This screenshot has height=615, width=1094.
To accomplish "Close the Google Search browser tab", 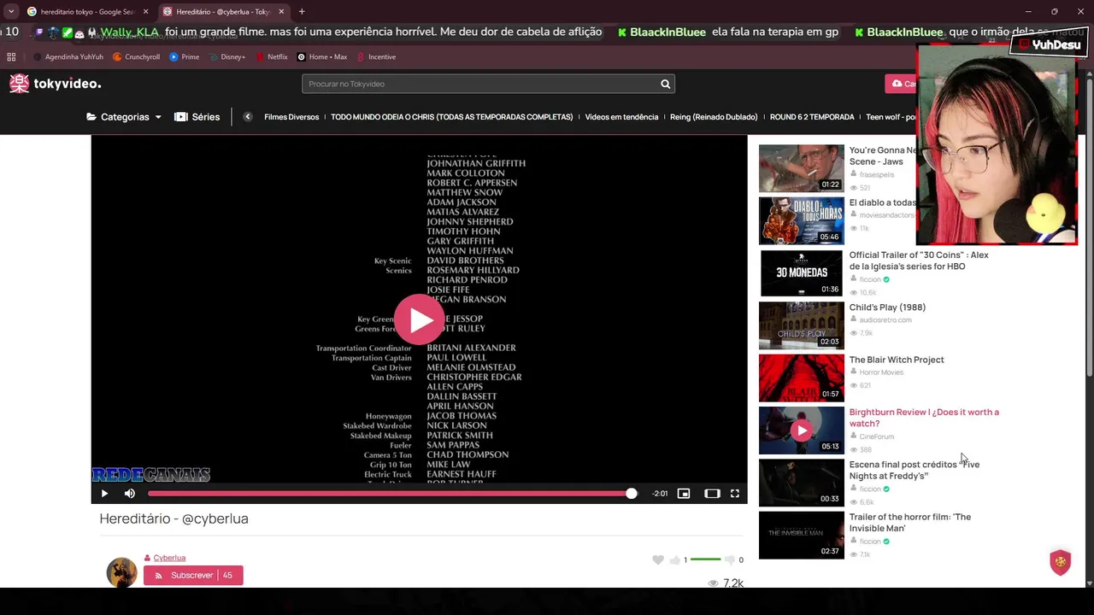I will tap(145, 12).
